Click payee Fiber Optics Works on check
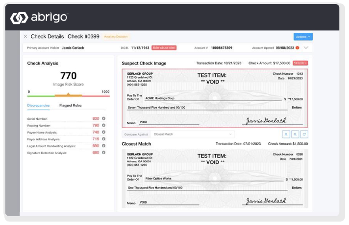Image resolution: width=349 pixels, height=225 pixels. (158, 179)
